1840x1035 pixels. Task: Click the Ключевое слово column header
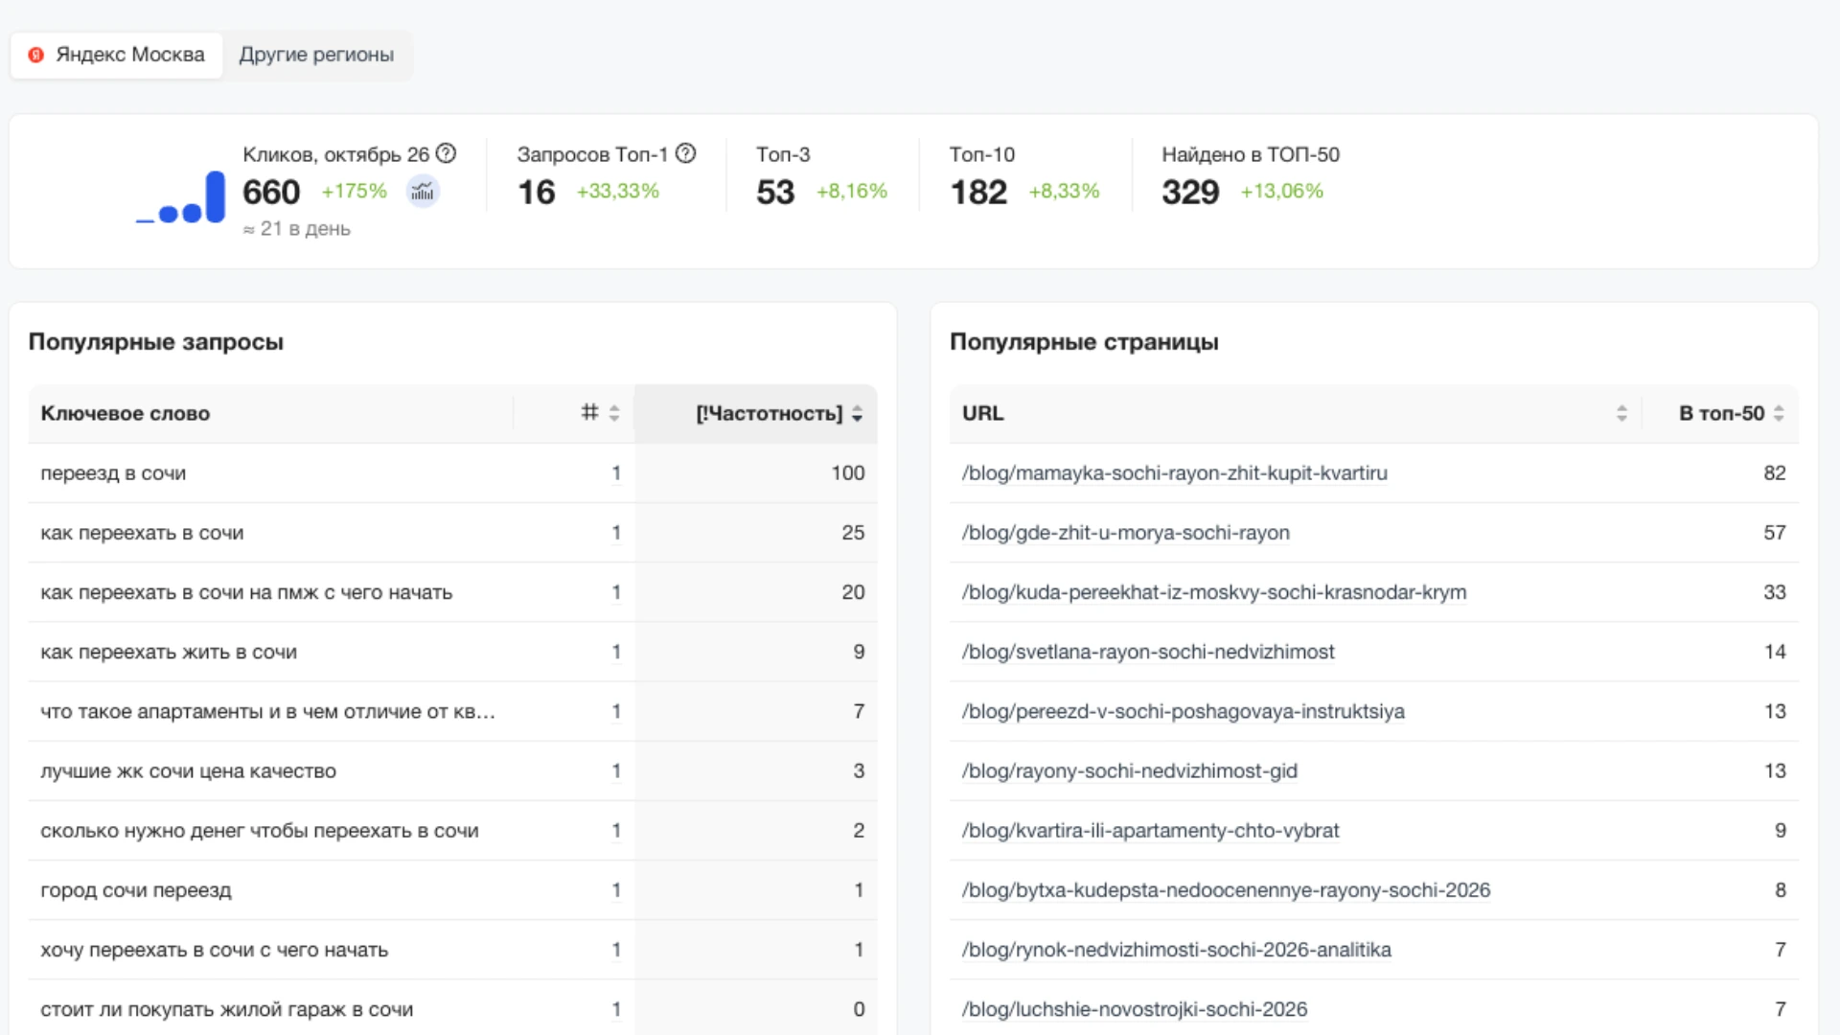pos(125,413)
